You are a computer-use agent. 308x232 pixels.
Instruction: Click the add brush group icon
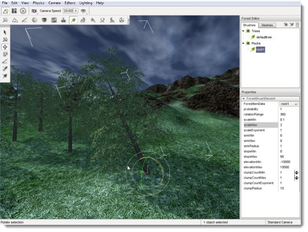coord(286,24)
